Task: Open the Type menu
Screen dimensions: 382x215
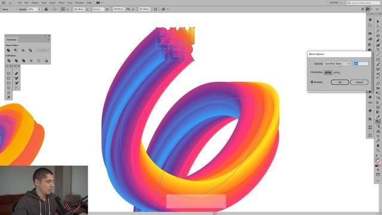Action: (x=44, y=2)
